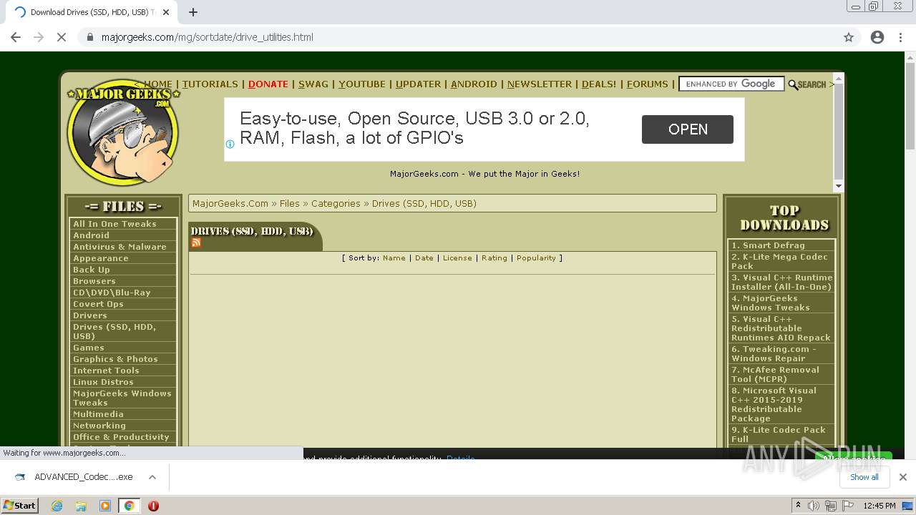916x515 pixels.
Task: Open the DEALS! menu link
Action: pyautogui.click(x=599, y=84)
